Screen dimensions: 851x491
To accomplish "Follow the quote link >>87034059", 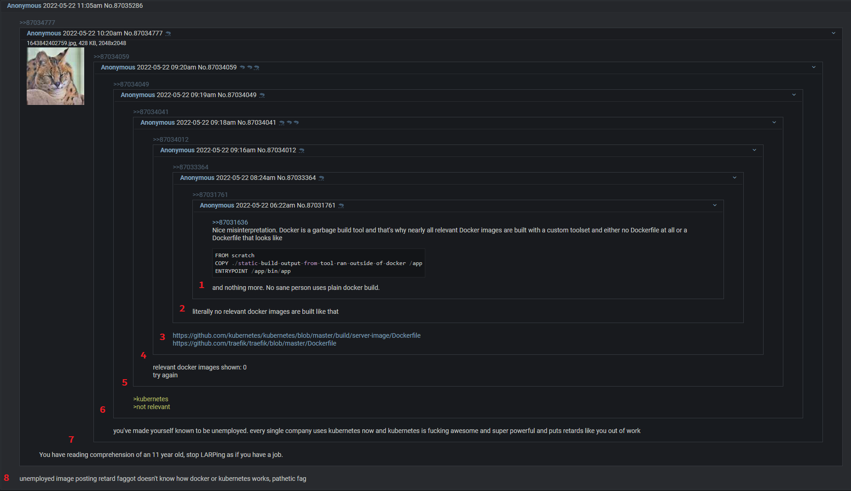I will pyautogui.click(x=111, y=57).
